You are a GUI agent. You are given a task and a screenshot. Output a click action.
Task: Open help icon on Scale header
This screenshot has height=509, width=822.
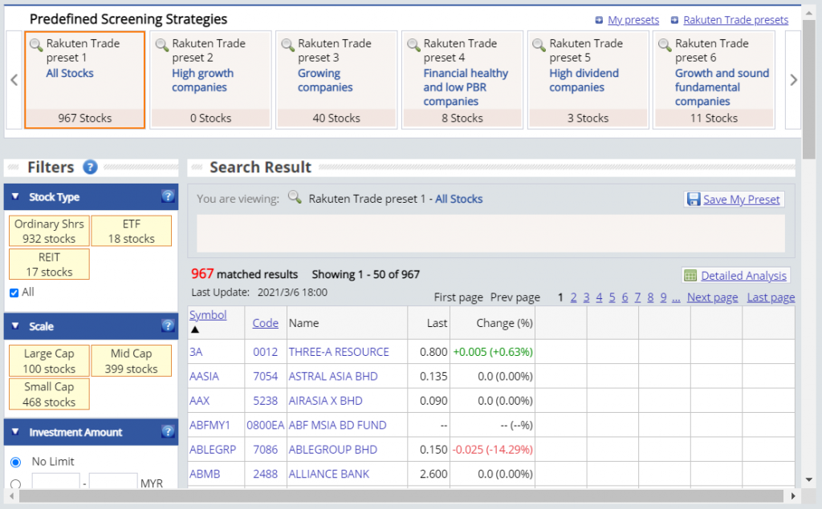click(x=168, y=325)
